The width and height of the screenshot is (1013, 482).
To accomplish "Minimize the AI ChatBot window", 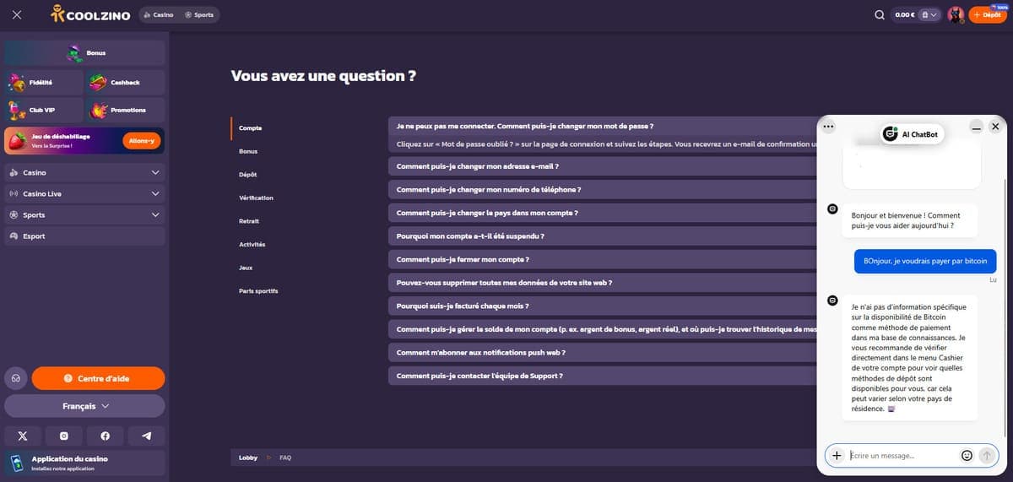I will [976, 127].
